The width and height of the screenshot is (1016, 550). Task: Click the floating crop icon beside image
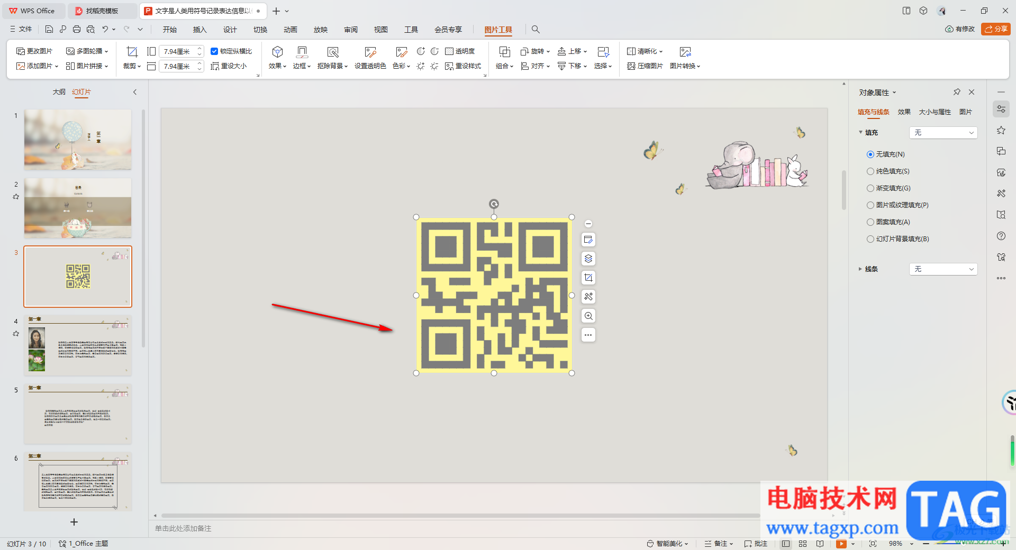point(588,278)
